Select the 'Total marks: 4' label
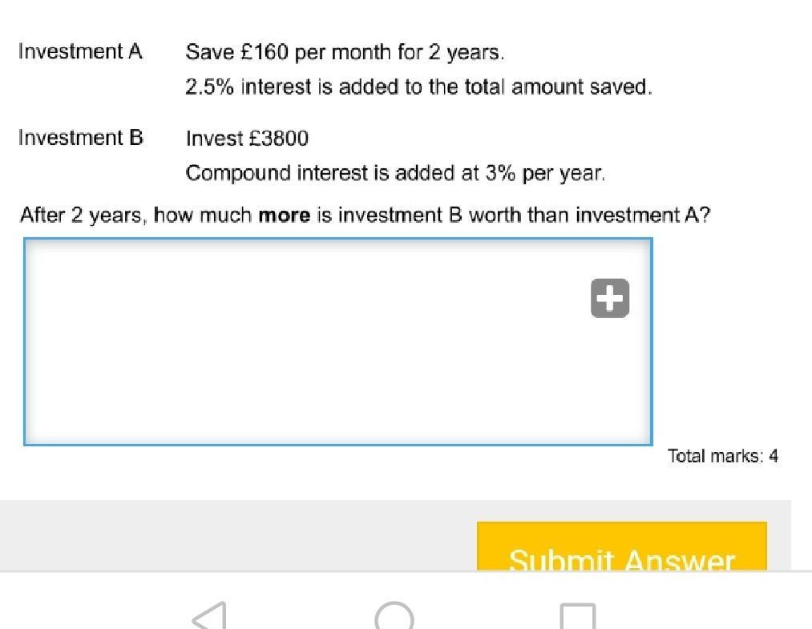Screen dimensions: 812x629 (722, 456)
